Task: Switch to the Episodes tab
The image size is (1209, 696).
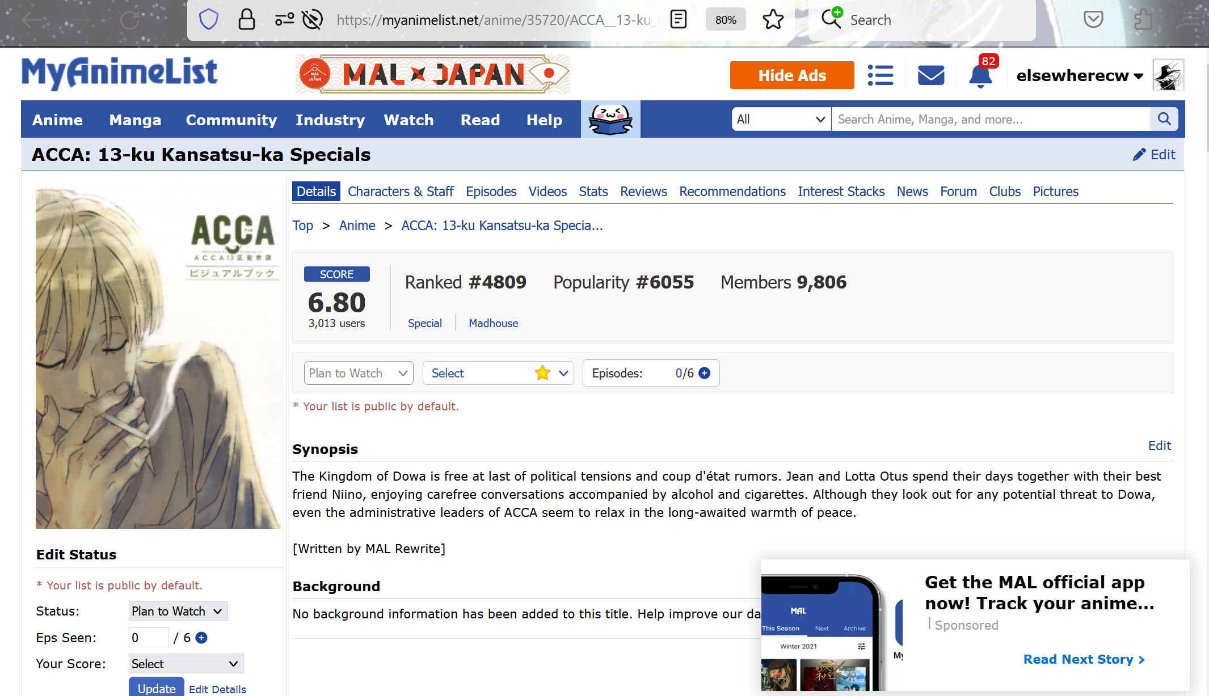Action: pos(491,192)
